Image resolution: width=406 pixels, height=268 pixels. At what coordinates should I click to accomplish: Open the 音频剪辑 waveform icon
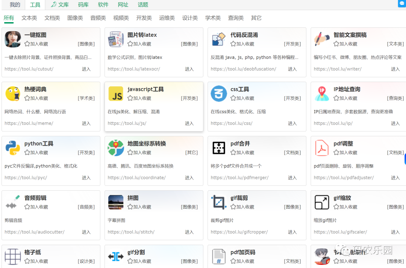[13, 202]
